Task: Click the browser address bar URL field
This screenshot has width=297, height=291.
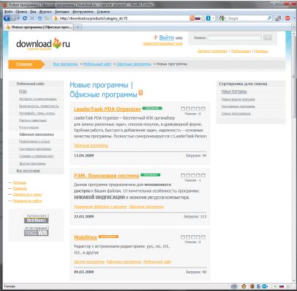Action: click(x=124, y=18)
